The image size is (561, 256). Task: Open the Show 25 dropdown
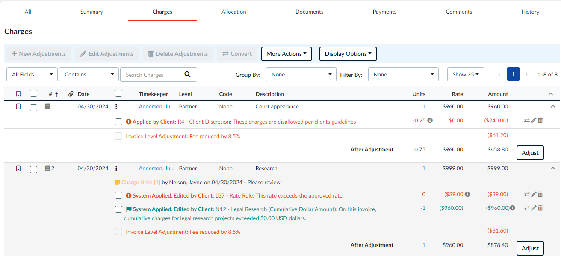[466, 74]
